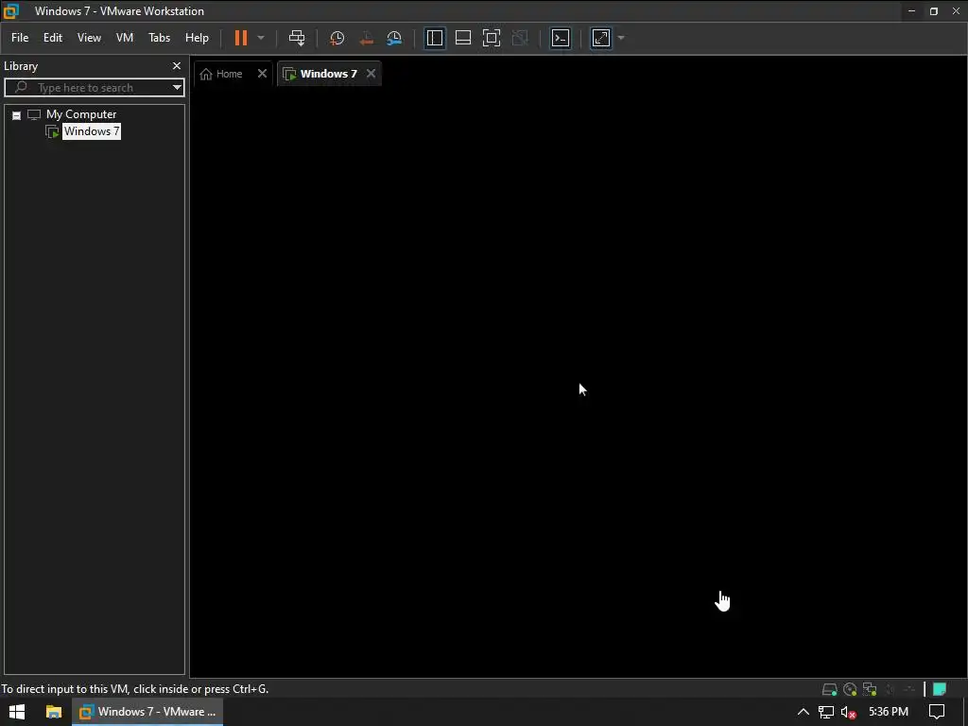
Task: Toggle the library sidebar view button
Action: pyautogui.click(x=435, y=38)
